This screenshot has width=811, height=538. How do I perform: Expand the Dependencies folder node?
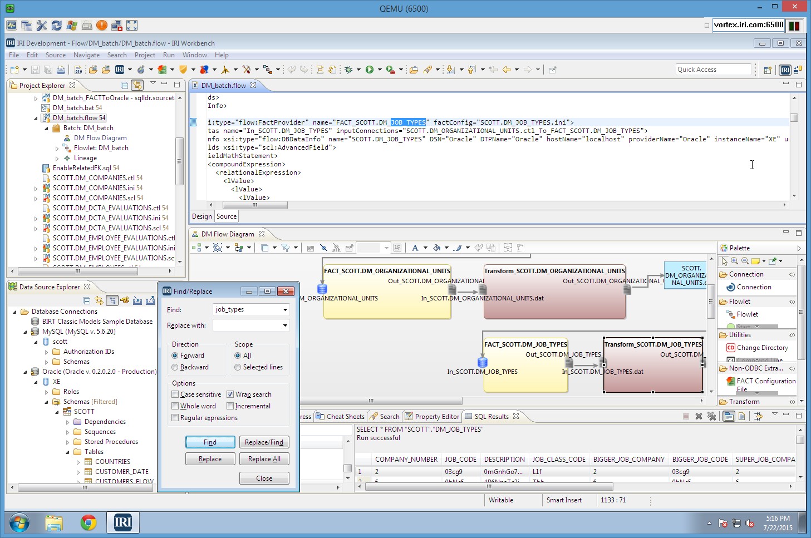(x=68, y=422)
